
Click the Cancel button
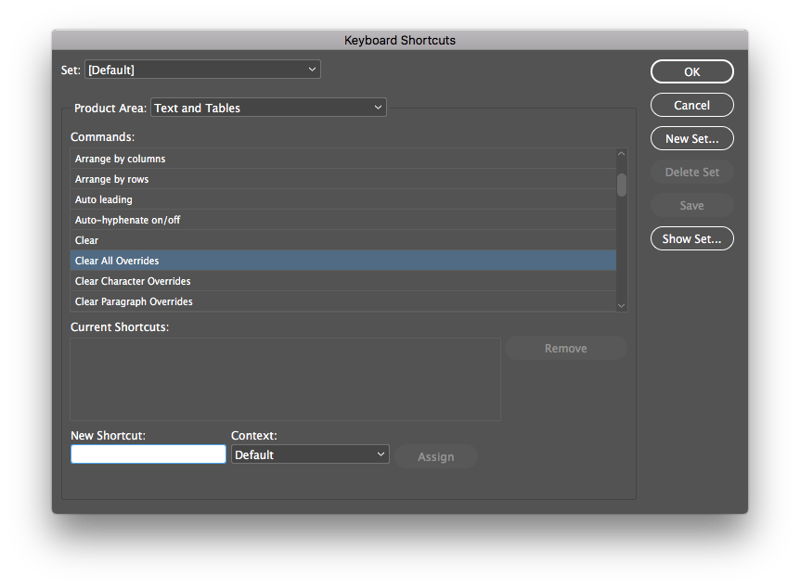(691, 105)
